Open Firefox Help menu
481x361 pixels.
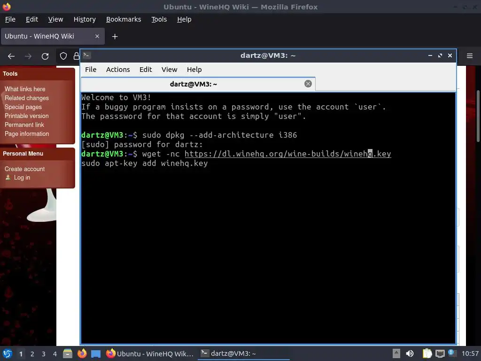coord(184,19)
